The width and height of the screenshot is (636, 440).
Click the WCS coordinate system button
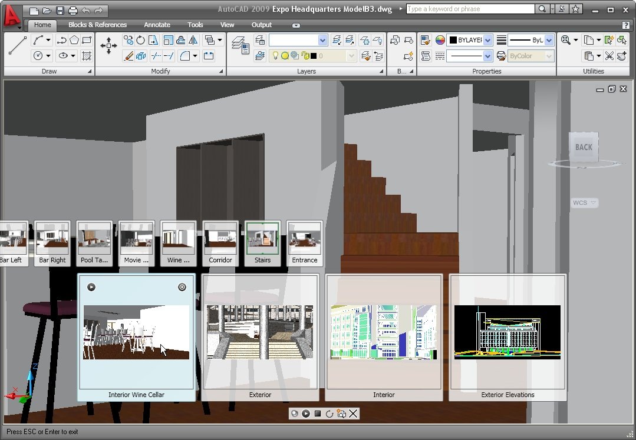[x=584, y=203]
